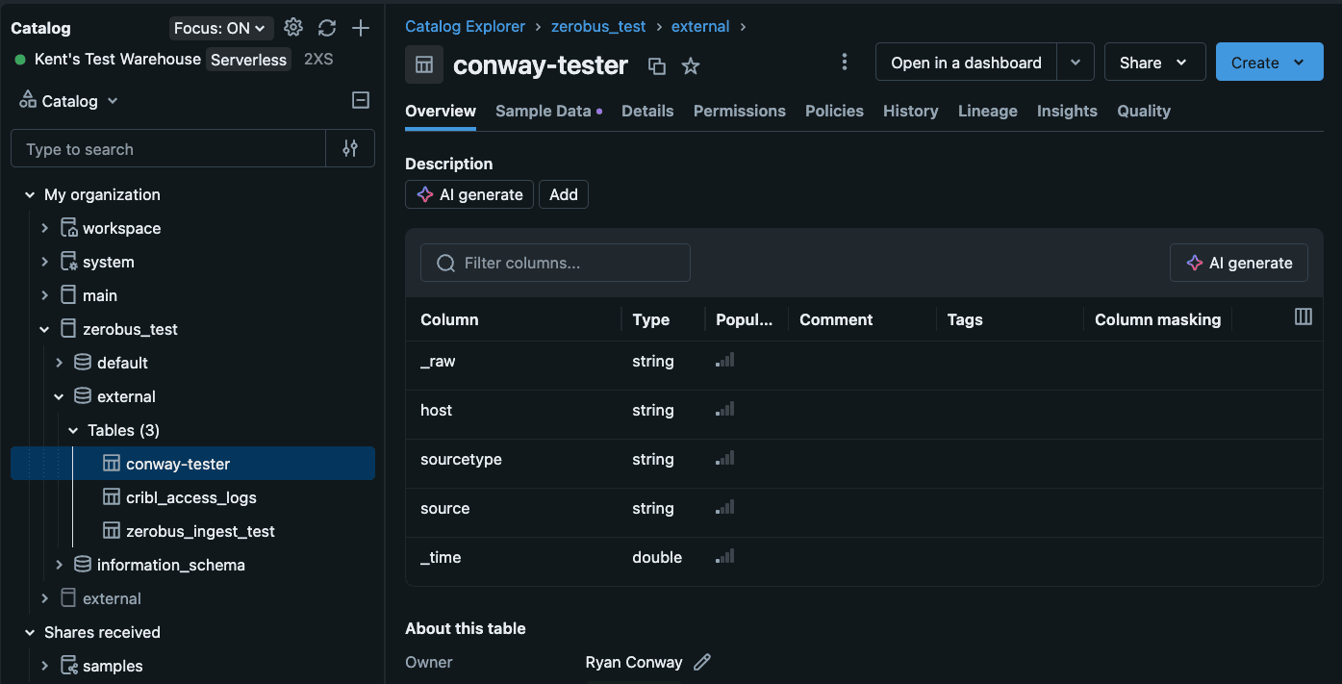Copy conway-tester table path icon
This screenshot has height=684, width=1342.
tap(657, 65)
